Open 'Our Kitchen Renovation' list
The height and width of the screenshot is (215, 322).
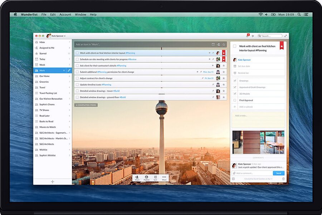(x=52, y=99)
